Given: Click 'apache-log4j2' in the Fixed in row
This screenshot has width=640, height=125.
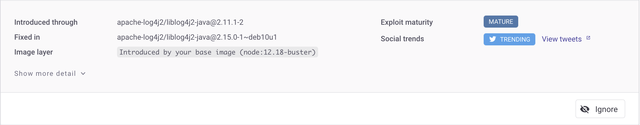Looking at the screenshot, I should coord(140,37).
